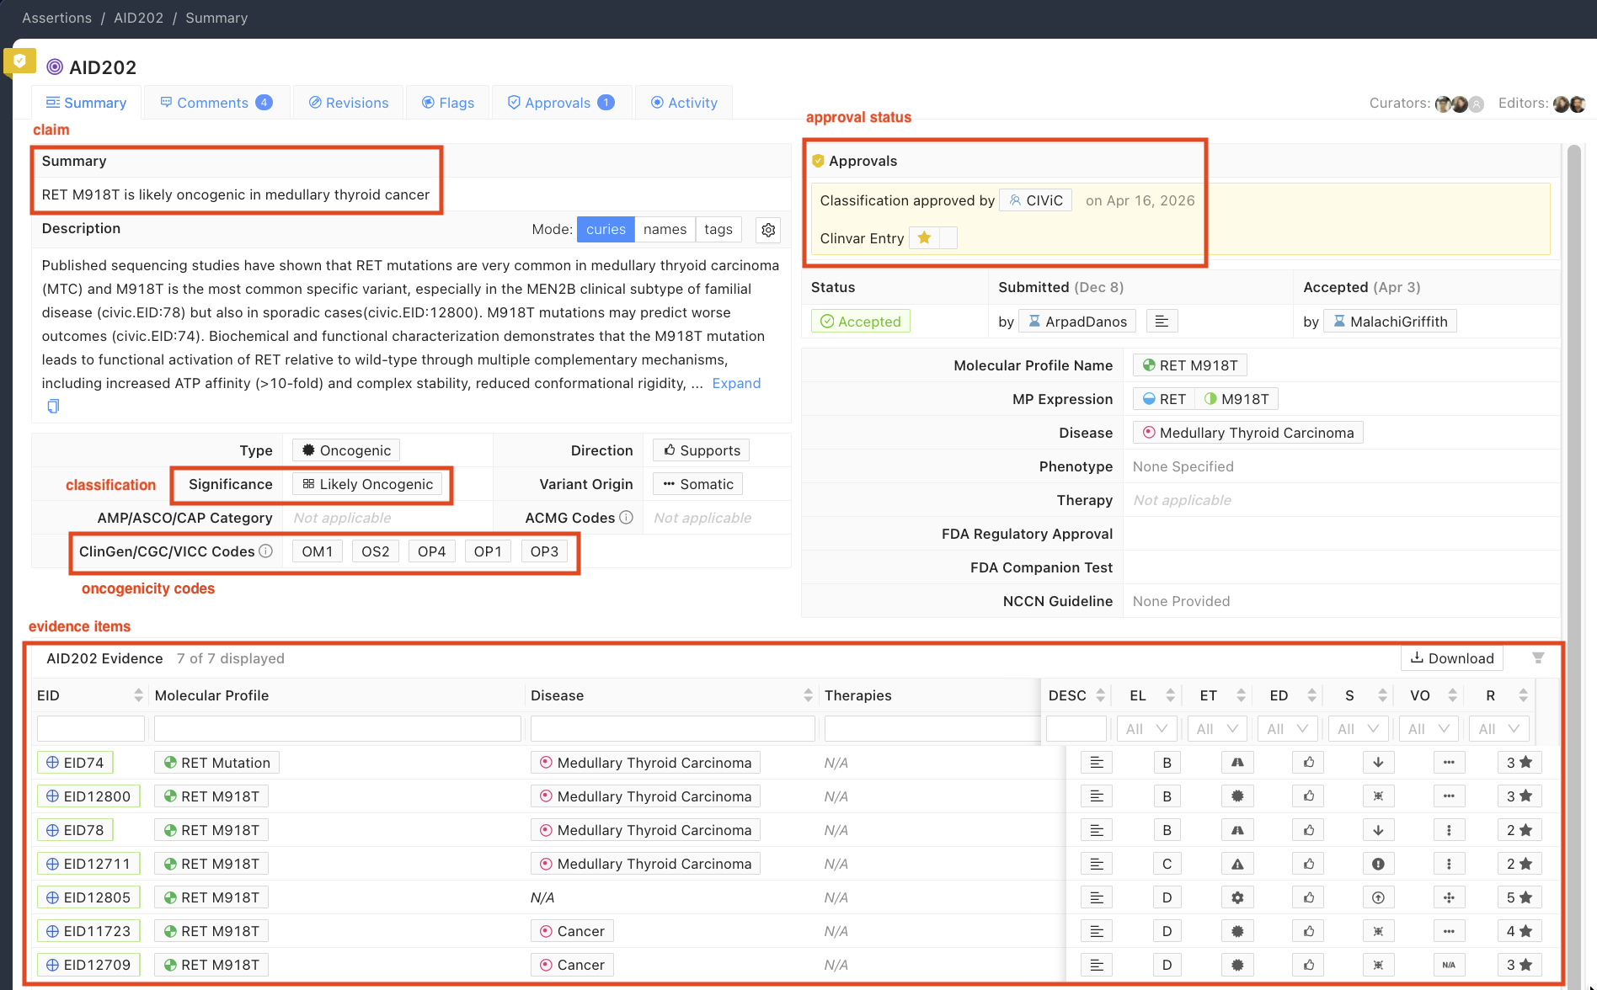Open the Approvals tab
The image size is (1597, 990).
click(x=561, y=103)
